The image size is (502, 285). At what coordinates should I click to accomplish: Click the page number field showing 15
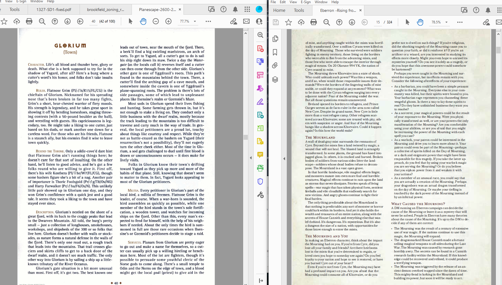pos(378,22)
